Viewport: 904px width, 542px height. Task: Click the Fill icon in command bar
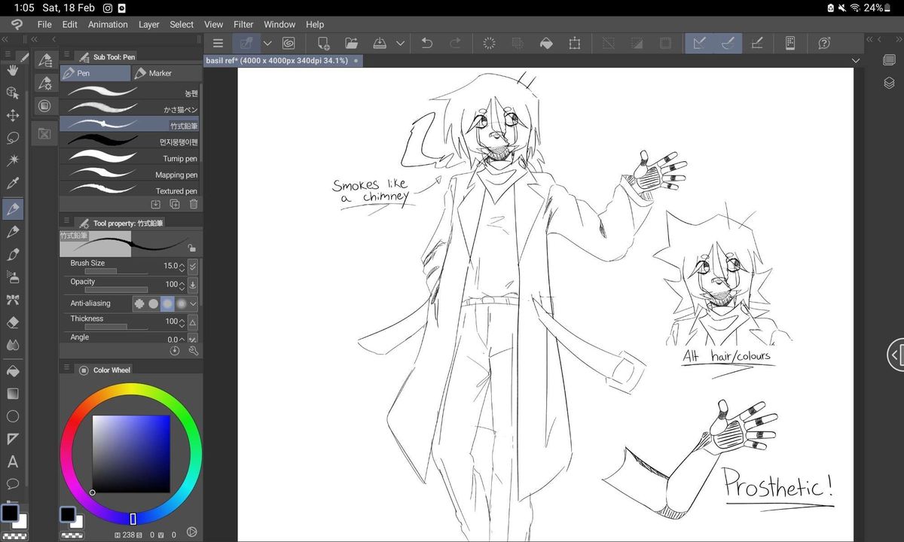pyautogui.click(x=546, y=43)
